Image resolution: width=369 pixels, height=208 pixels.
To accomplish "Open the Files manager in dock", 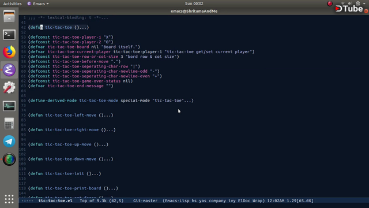I will click(x=9, y=17).
